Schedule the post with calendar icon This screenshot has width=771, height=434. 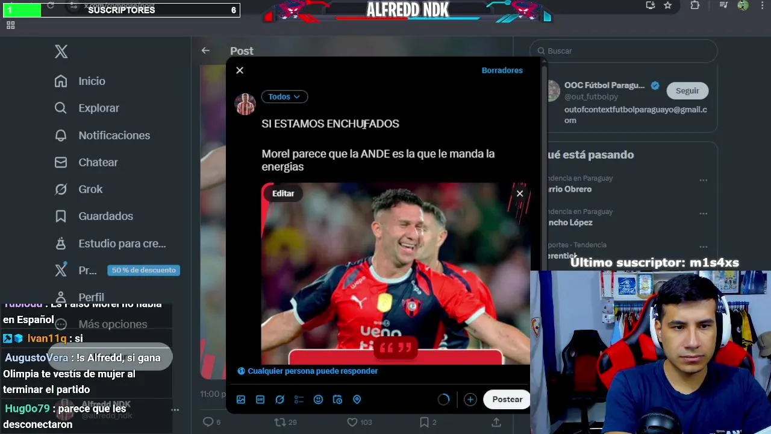pos(337,400)
